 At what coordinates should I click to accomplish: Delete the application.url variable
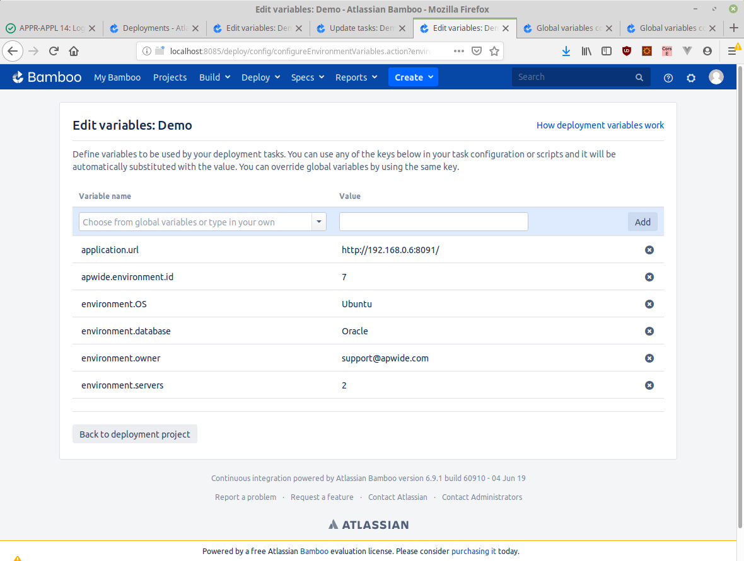coord(649,250)
